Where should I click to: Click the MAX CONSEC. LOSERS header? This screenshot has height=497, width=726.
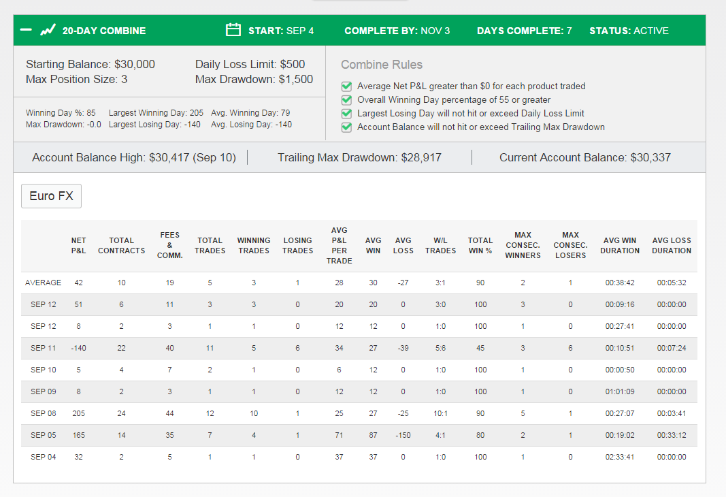[x=570, y=245]
